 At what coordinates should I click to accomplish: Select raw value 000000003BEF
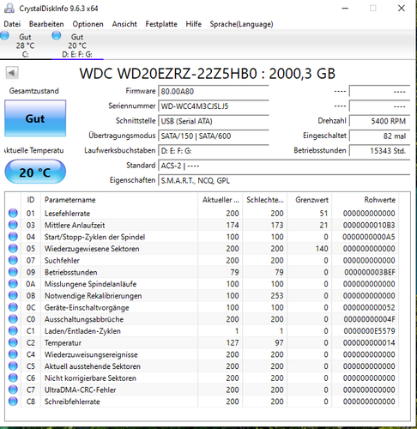(x=370, y=272)
